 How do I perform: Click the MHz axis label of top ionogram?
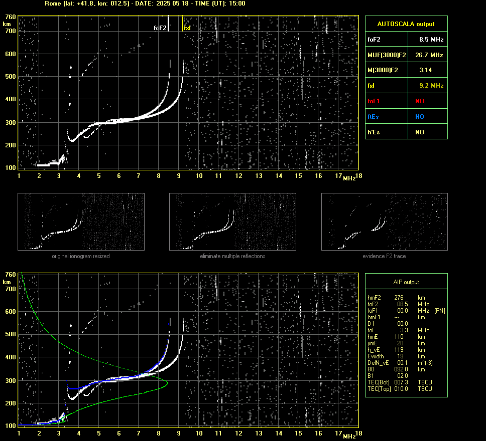point(349,178)
